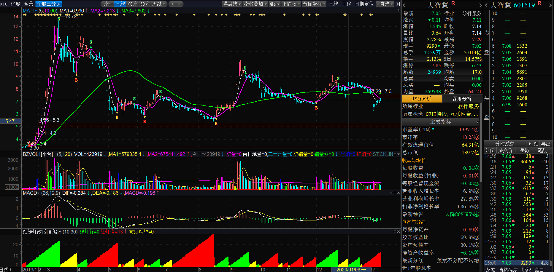Select 分时 intraday chart mode
This screenshot has width=554, height=272.
pyautogui.click(x=108, y=4)
